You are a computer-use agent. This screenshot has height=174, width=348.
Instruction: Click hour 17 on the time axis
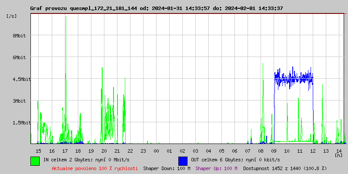click(x=65, y=151)
